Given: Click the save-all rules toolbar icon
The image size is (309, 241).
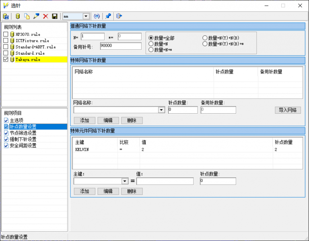Looking at the screenshot, I should 6,16.
